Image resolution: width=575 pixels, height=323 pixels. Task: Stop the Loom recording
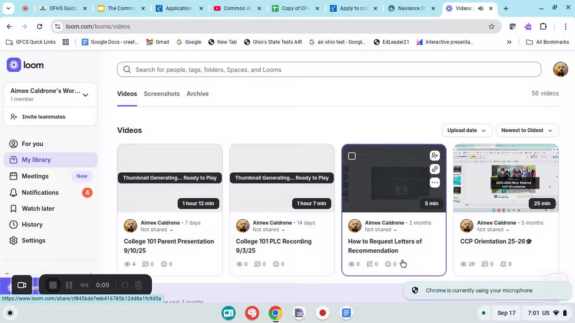pyautogui.click(x=53, y=285)
